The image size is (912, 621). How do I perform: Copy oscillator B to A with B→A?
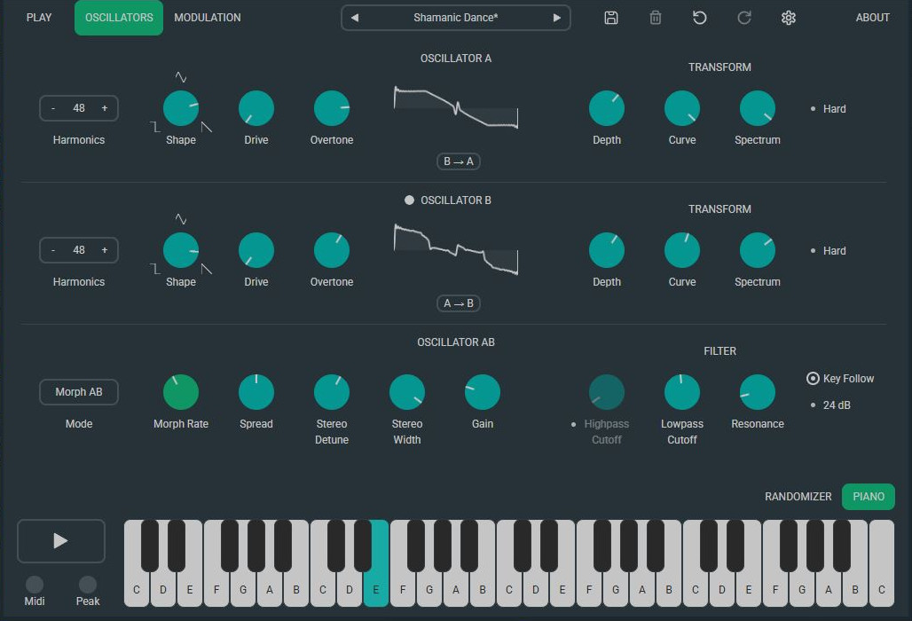[459, 161]
